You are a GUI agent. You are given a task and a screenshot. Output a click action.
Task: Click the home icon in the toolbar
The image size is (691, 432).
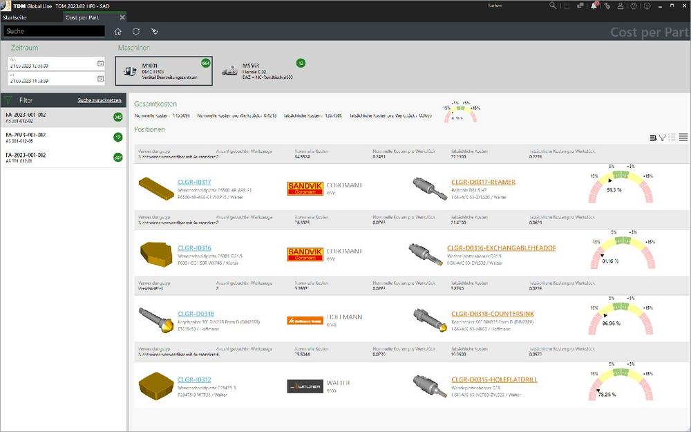click(x=118, y=31)
